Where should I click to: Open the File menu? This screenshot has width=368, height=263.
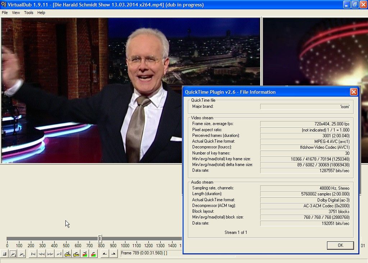click(5, 13)
